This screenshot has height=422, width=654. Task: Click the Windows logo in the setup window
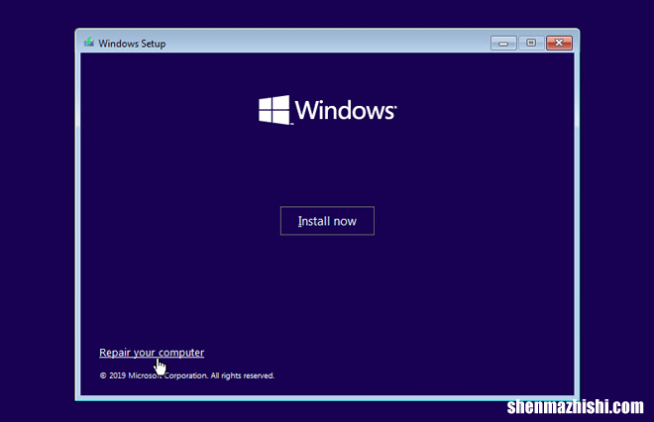click(327, 110)
